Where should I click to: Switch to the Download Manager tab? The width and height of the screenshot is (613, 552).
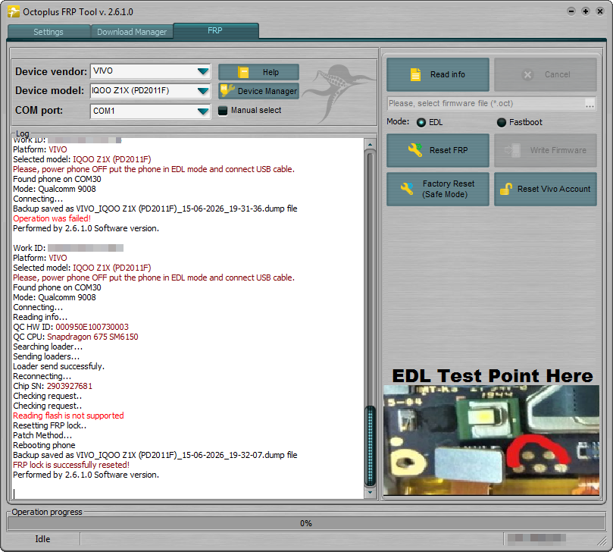[132, 32]
